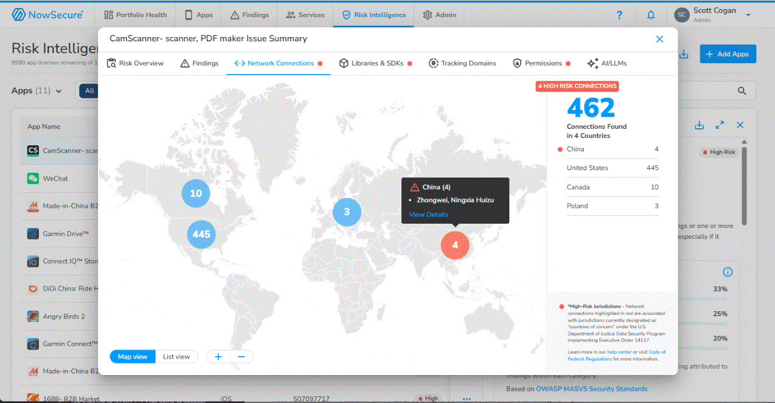Click the 10 connections Canada map bubble

pos(196,193)
